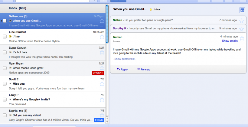Click the importance marker next to 'Miss you'
The image size is (248, 127).
10,84
